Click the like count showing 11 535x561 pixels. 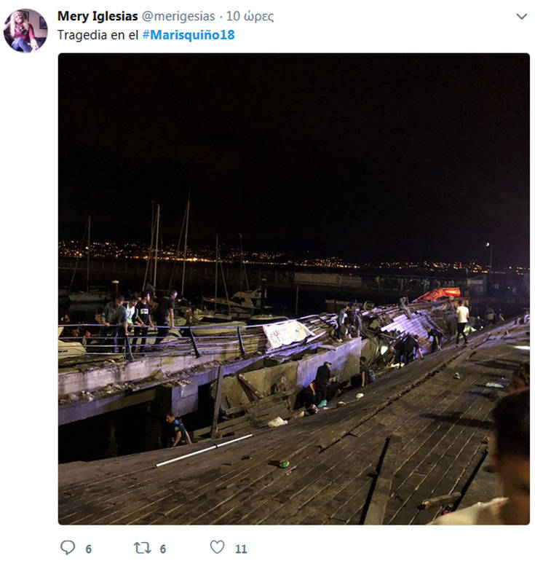click(x=241, y=549)
